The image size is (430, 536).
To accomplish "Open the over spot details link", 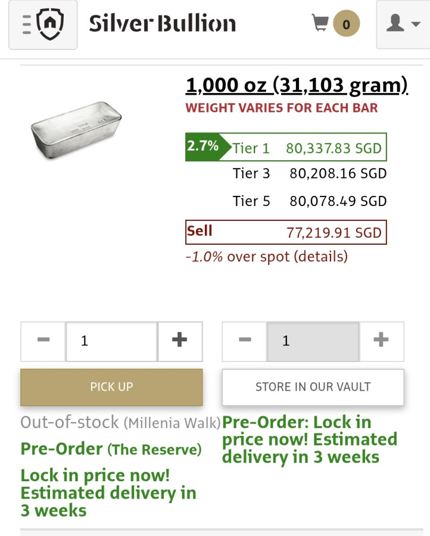I will (x=322, y=257).
